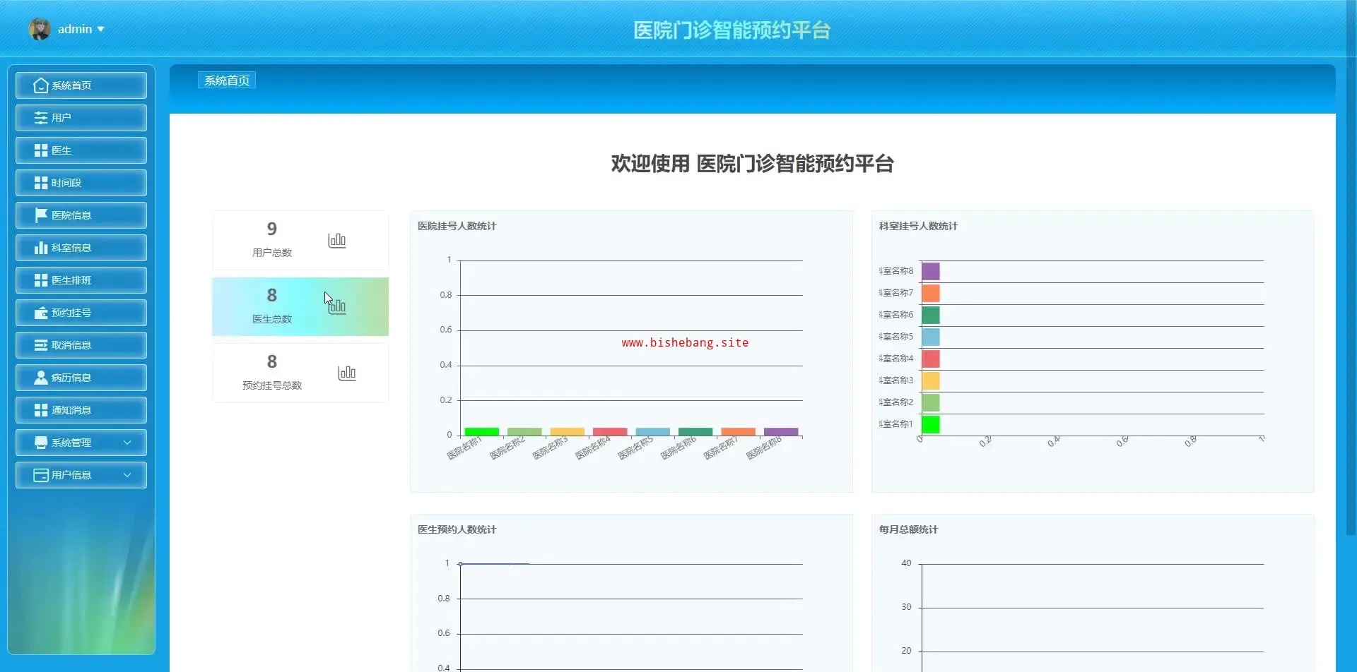Screen dimensions: 1357x672
Task: Click the chart icon in 预约挂号总数 card
Action: [346, 373]
